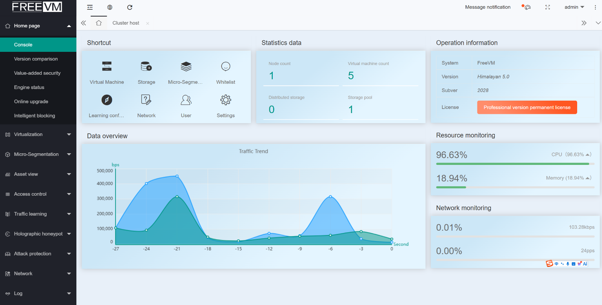
Task: Expand the Virtualization sidebar menu
Action: [38, 134]
